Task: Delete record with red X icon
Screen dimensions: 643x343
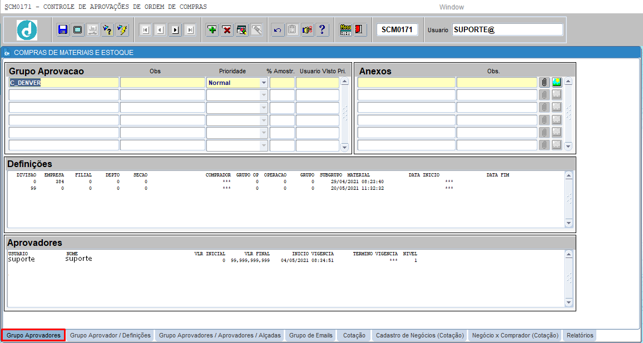Action: pos(227,30)
